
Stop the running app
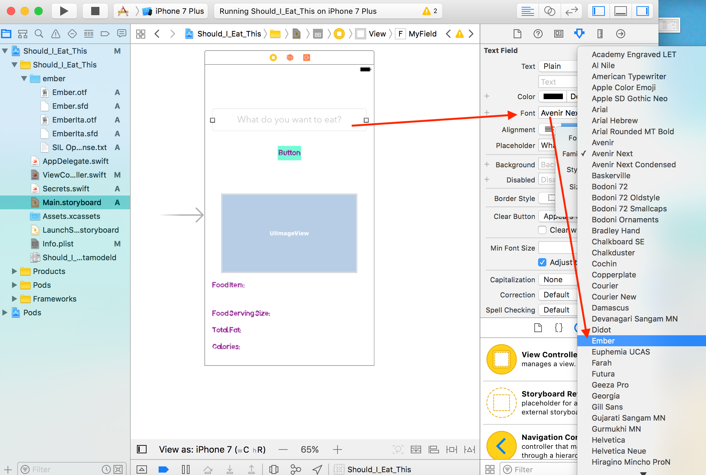pos(95,11)
